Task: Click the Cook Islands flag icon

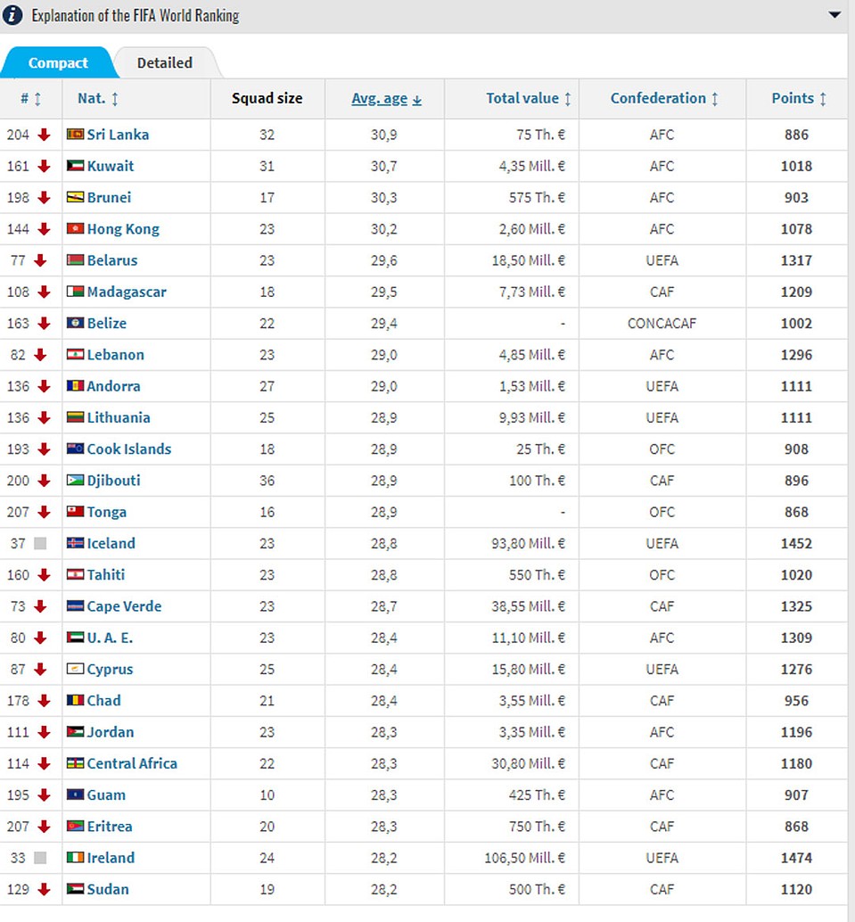Action: point(75,449)
